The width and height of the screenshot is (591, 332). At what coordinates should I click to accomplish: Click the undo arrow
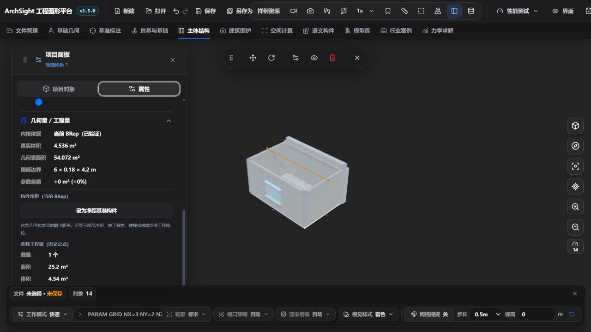[176, 11]
